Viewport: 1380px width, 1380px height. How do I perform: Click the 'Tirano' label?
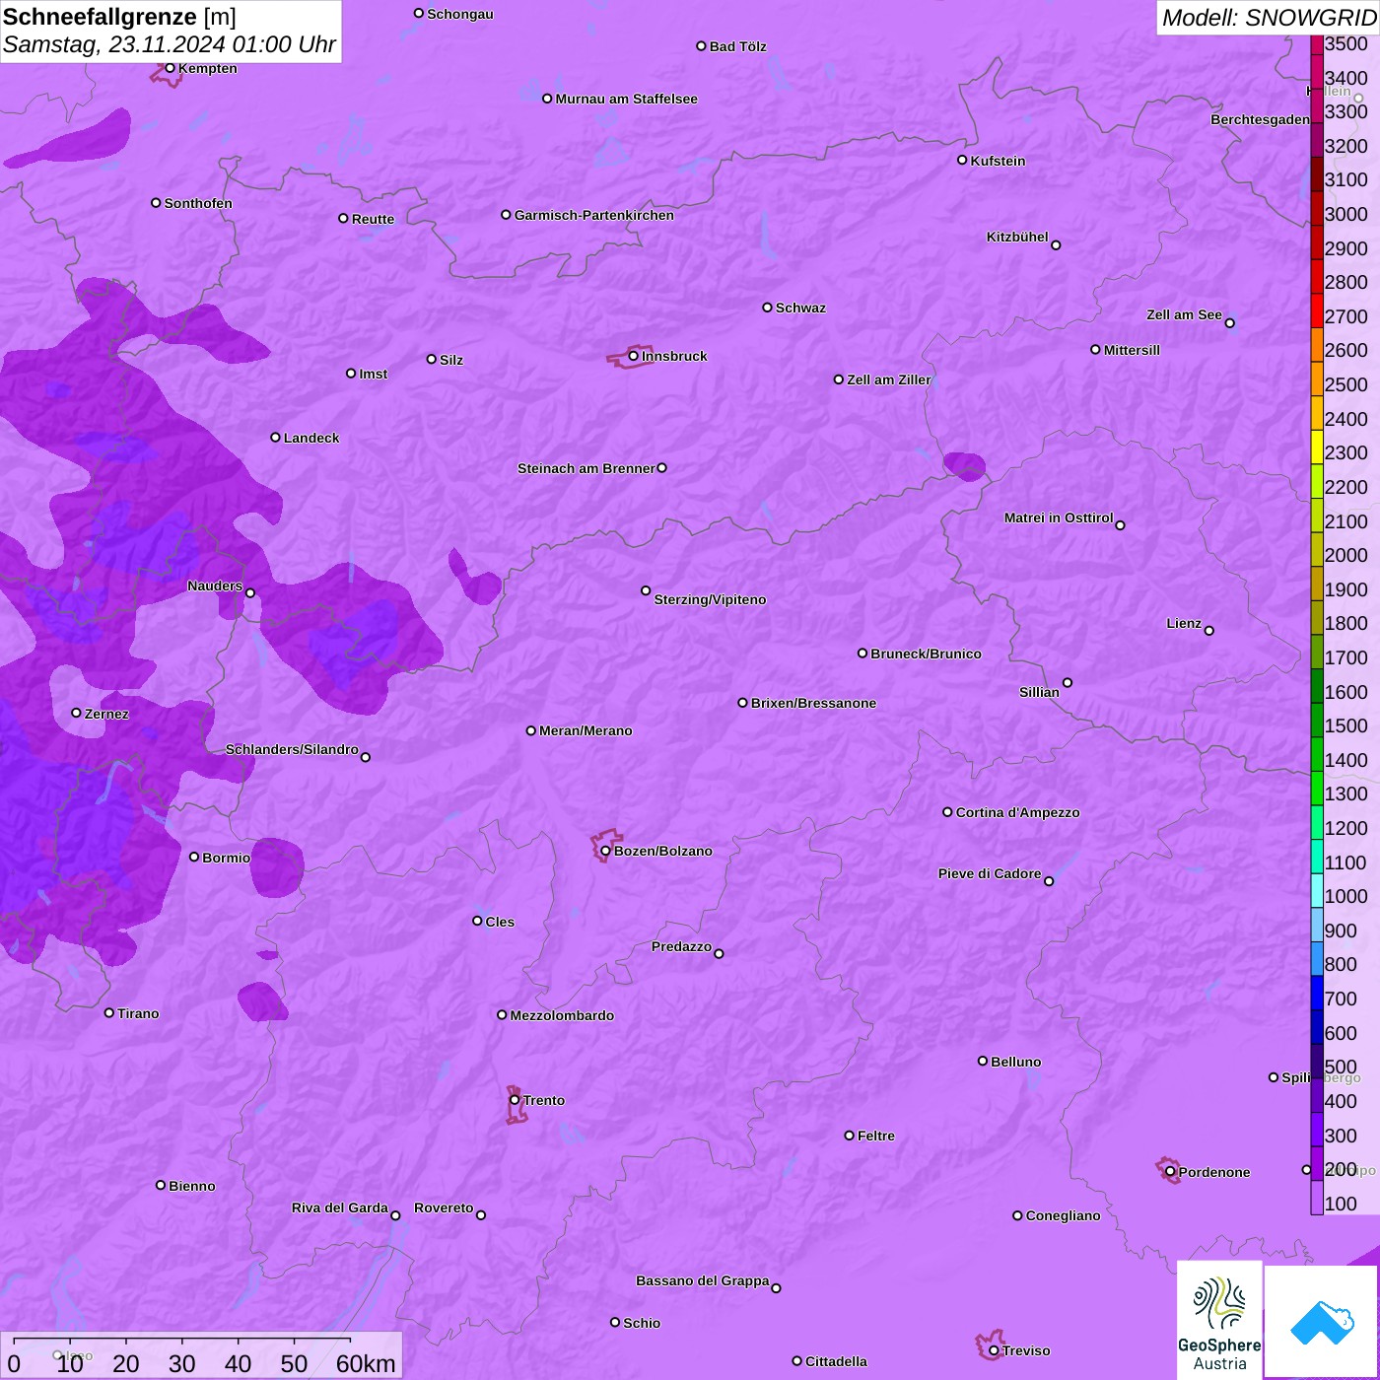[x=138, y=1013]
